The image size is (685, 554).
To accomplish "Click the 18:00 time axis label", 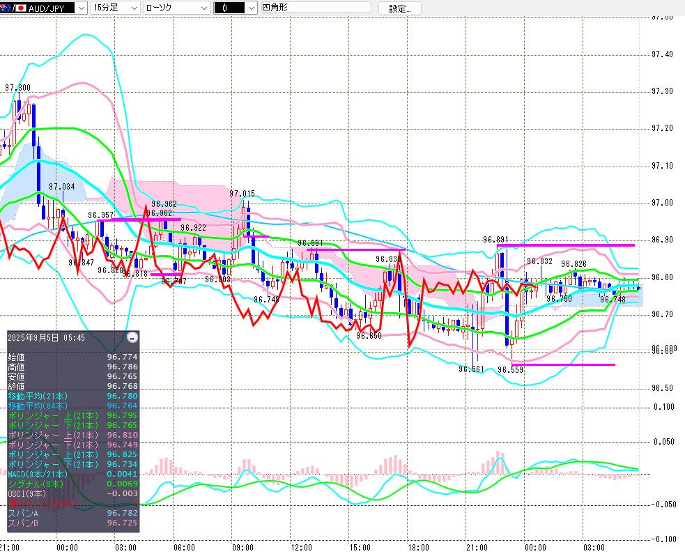I will pos(418,548).
